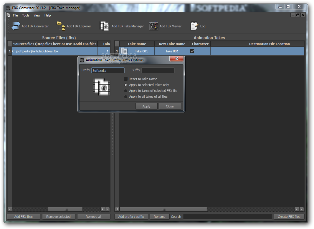Click the New Take Name column header
Image resolution: width=314 pixels, height=229 pixels.
pyautogui.click(x=172, y=44)
